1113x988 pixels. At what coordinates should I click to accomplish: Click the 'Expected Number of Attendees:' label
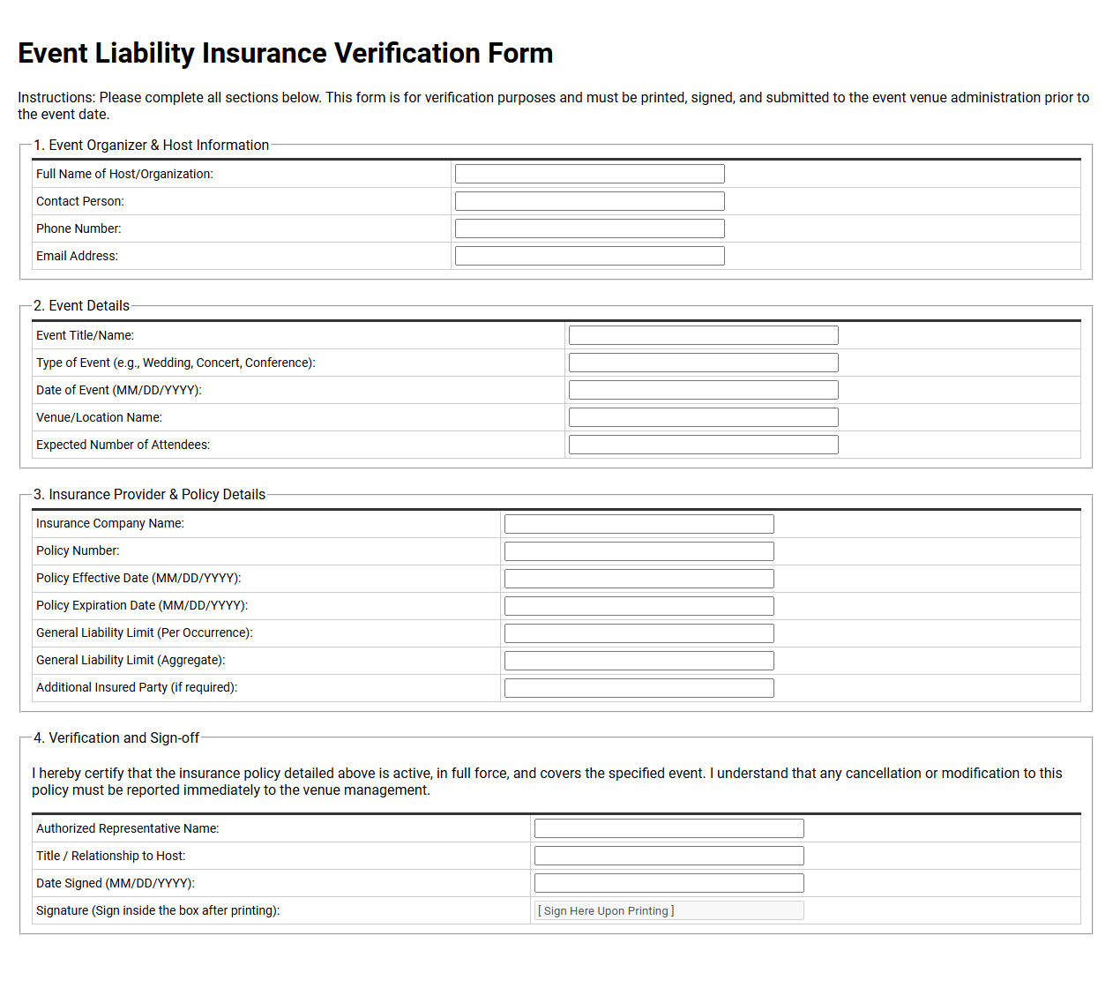pyautogui.click(x=123, y=445)
